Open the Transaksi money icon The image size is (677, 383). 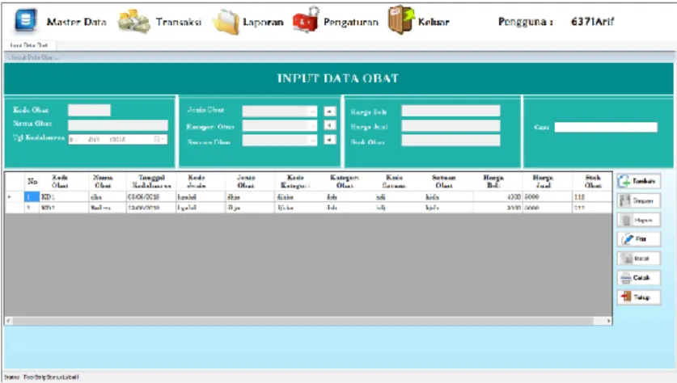(x=133, y=21)
